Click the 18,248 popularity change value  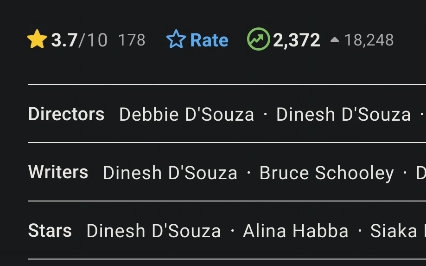369,40
